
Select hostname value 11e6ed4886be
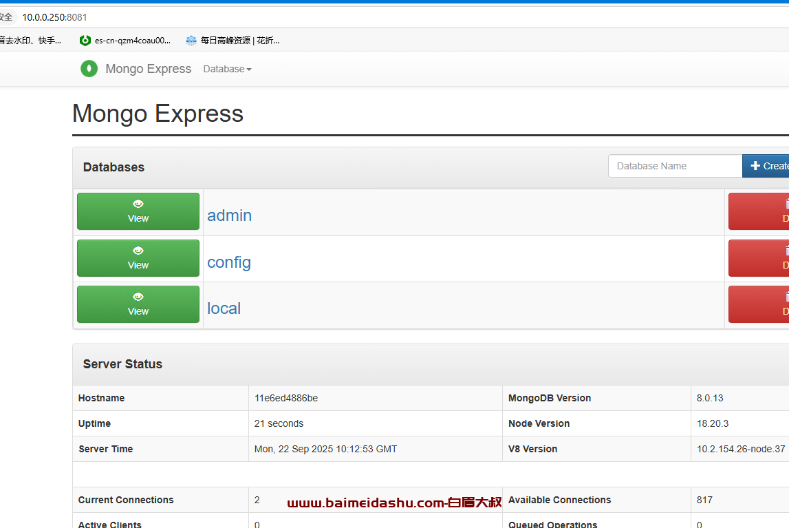[x=285, y=398]
